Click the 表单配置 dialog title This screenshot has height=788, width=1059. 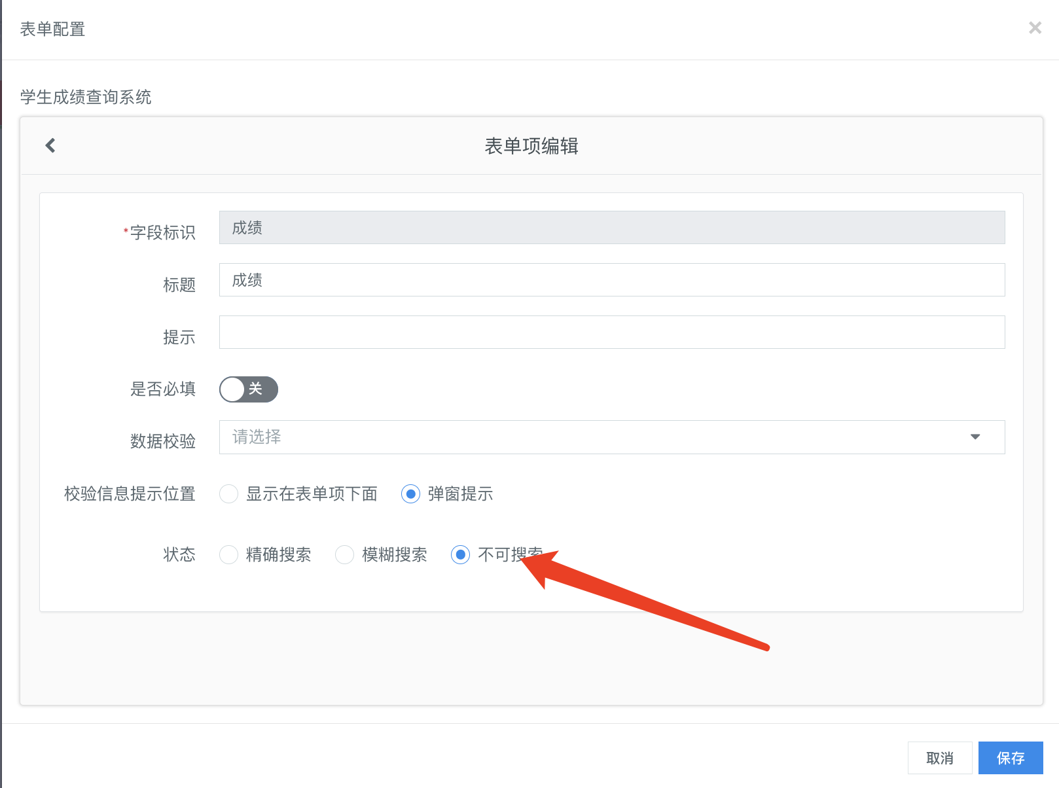(52, 29)
